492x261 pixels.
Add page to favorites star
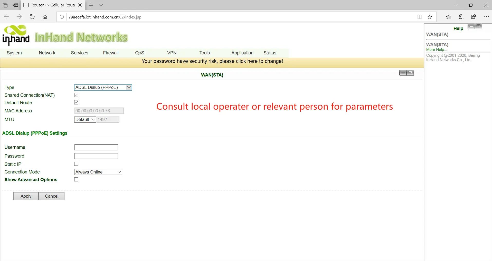click(430, 17)
